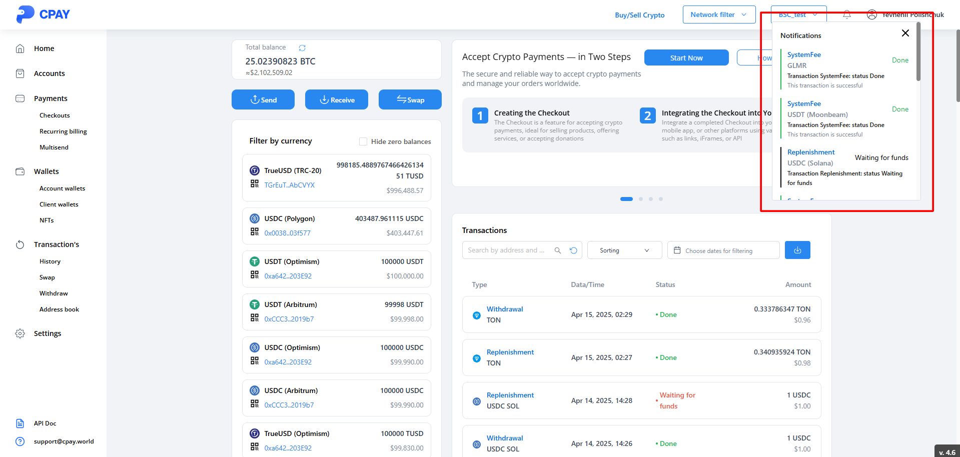The width and height of the screenshot is (960, 457).
Task: Click the search magnifier in transactions
Action: (x=558, y=250)
